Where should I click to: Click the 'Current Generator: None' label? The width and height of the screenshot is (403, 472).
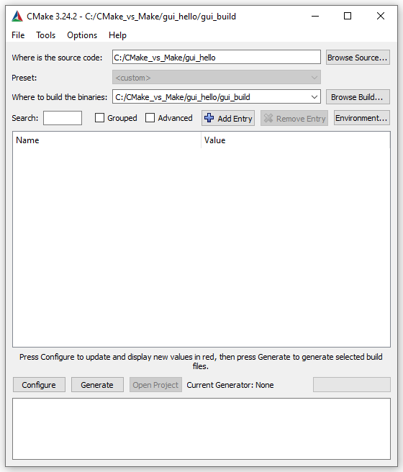(x=230, y=385)
